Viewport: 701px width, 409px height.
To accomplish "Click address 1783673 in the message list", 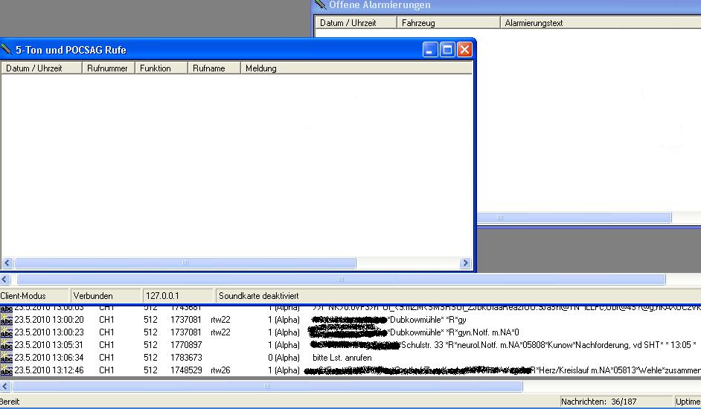I will [x=186, y=358].
